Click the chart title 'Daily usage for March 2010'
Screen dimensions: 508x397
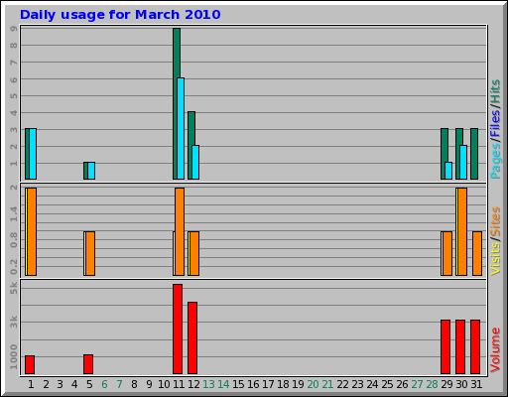tap(120, 15)
